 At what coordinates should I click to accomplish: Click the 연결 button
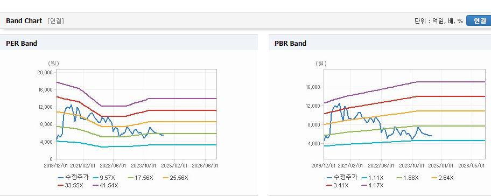tap(479, 20)
